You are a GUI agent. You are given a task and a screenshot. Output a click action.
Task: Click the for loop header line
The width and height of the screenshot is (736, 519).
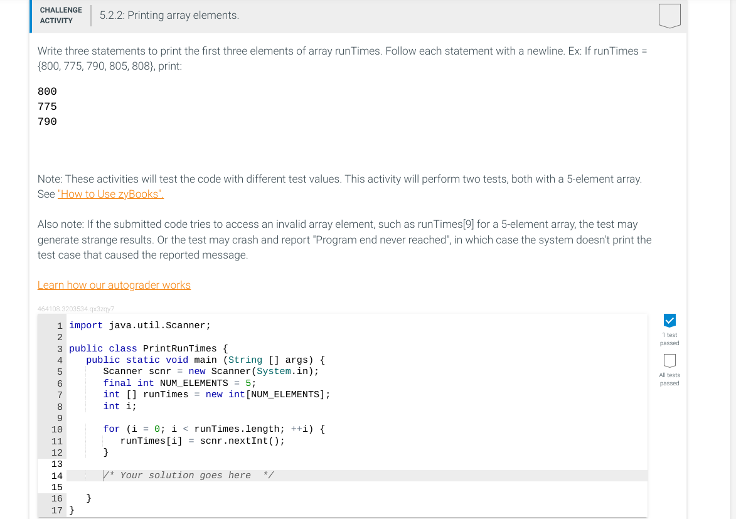pos(214,429)
